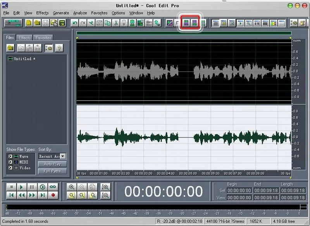Zoom in vertically icon

click(x=105, y=187)
